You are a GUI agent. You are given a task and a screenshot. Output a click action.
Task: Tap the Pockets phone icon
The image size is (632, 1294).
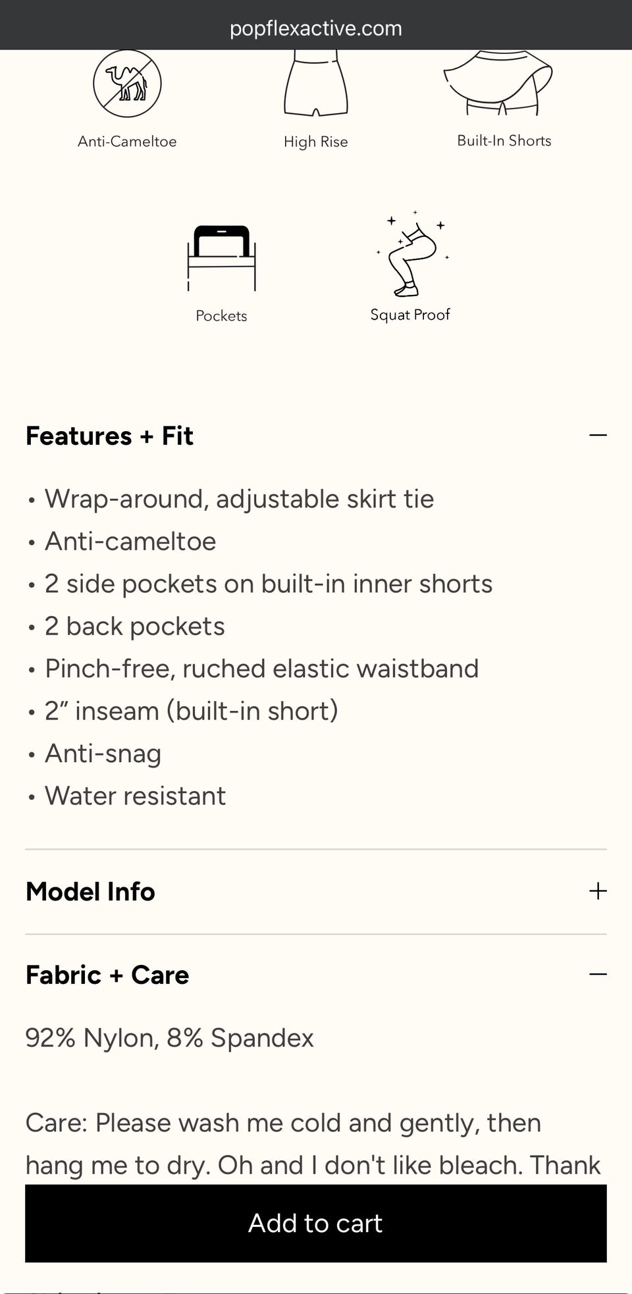click(x=221, y=258)
